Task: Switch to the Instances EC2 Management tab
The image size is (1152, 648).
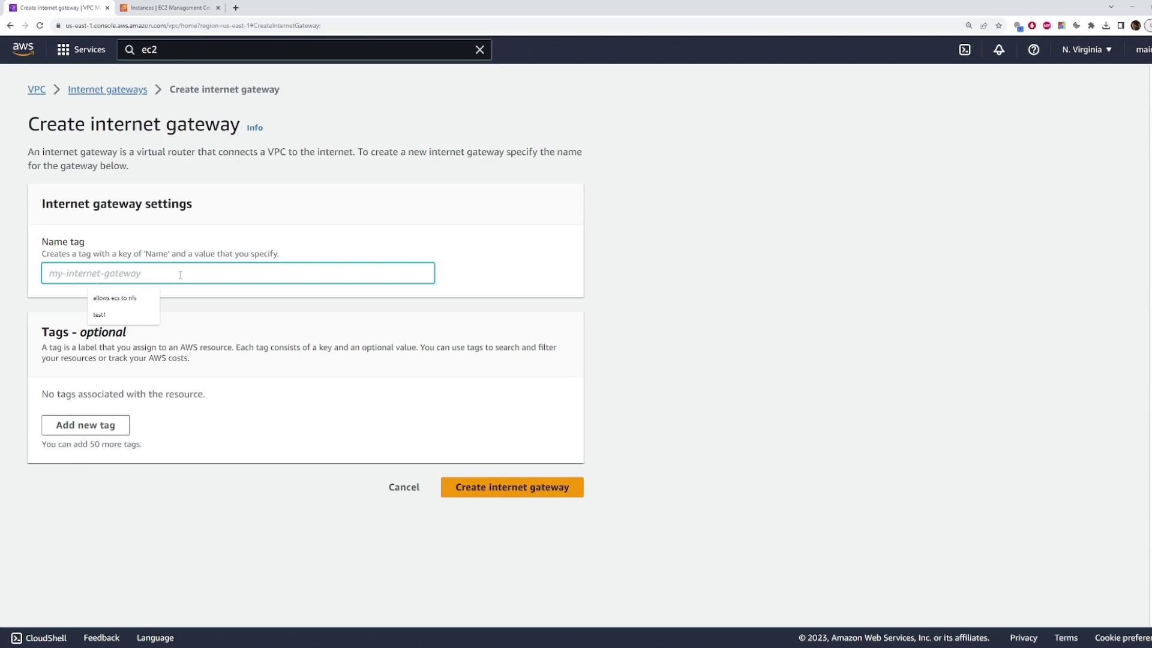Action: pyautogui.click(x=170, y=8)
